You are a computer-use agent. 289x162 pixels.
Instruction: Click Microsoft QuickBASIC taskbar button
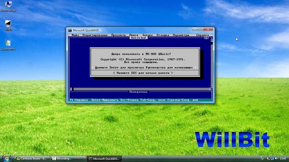pyautogui.click(x=104, y=159)
